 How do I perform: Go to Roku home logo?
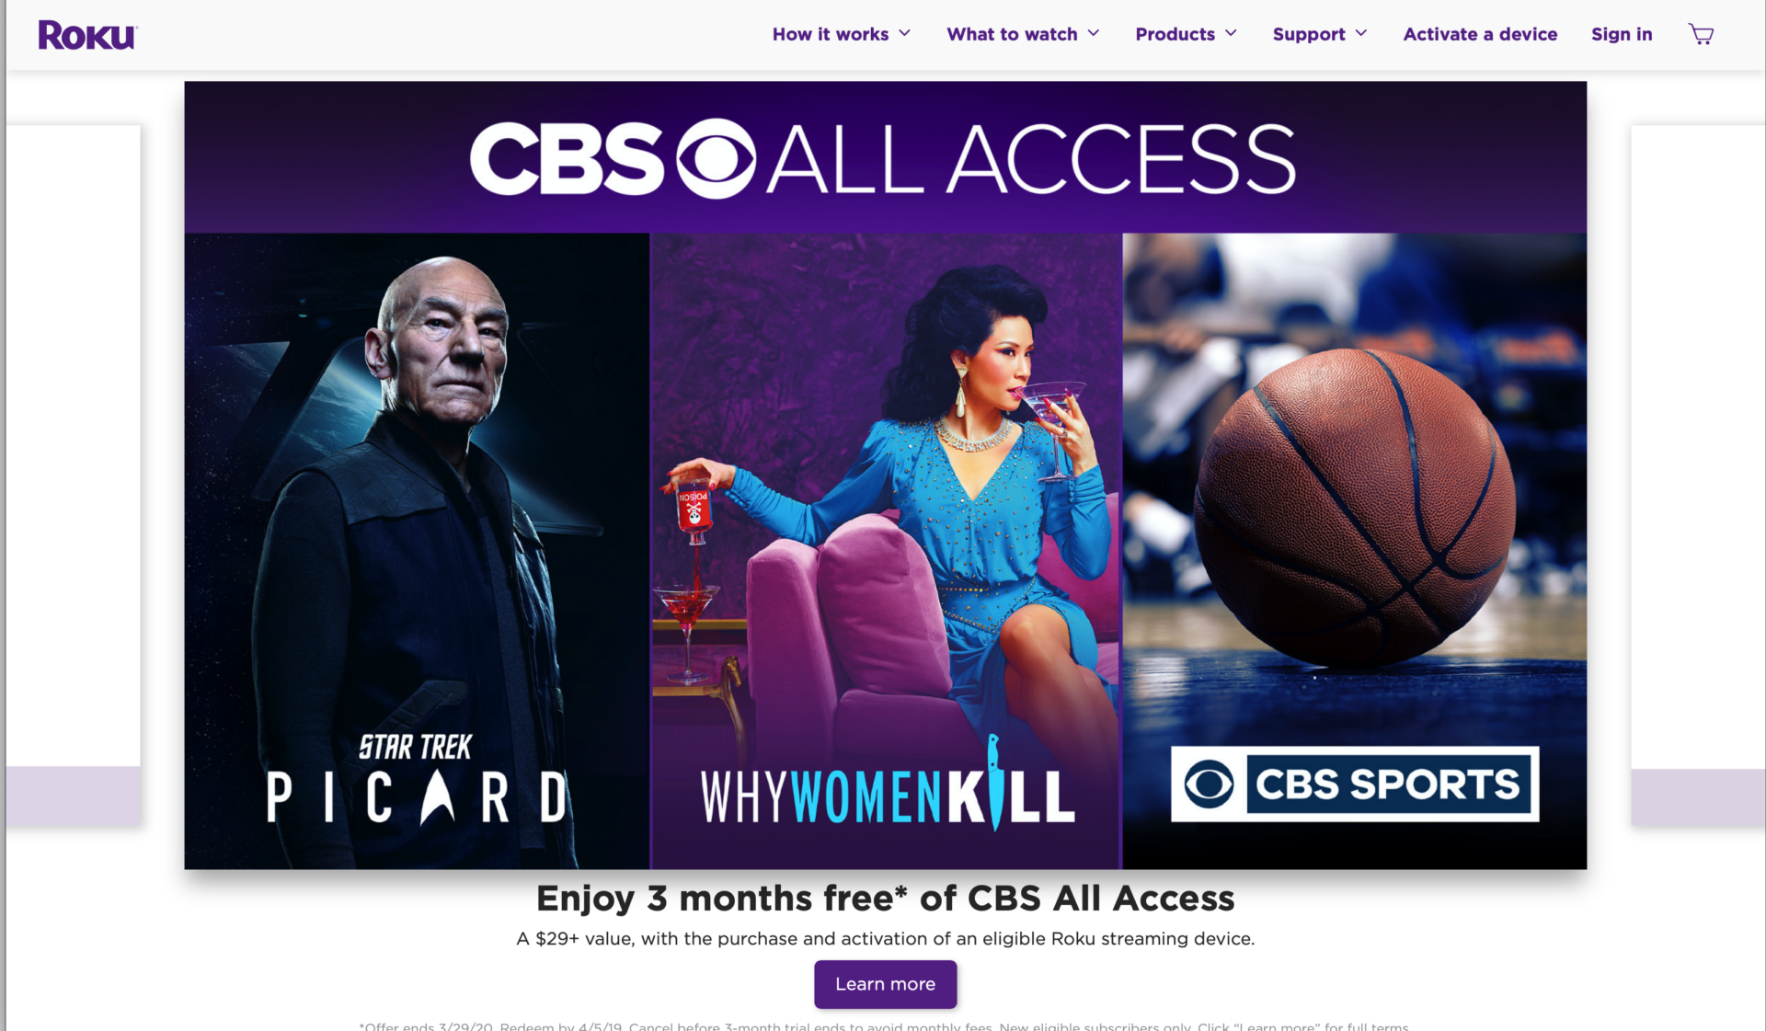(x=87, y=35)
